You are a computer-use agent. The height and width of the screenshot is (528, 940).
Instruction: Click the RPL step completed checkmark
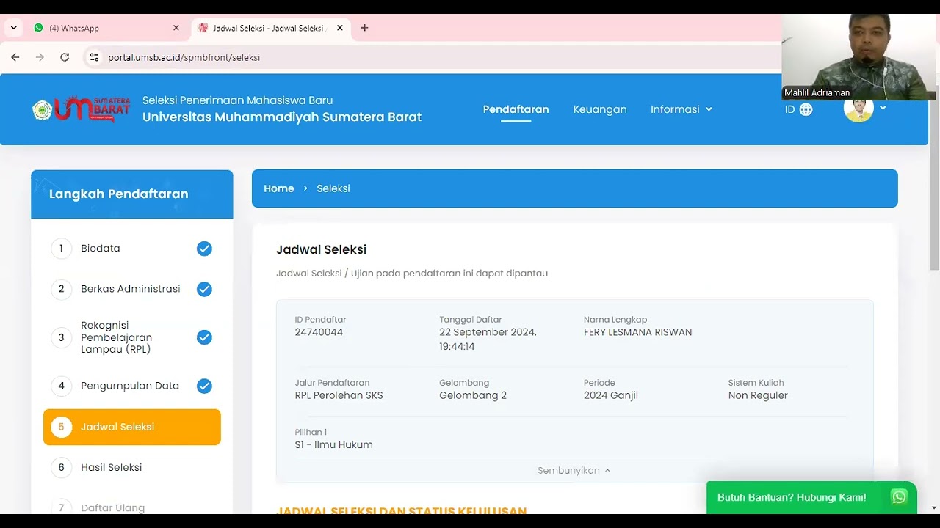point(204,337)
